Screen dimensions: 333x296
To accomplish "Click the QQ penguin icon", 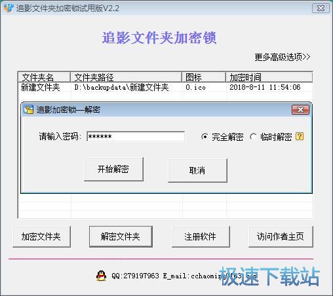I will (101, 276).
